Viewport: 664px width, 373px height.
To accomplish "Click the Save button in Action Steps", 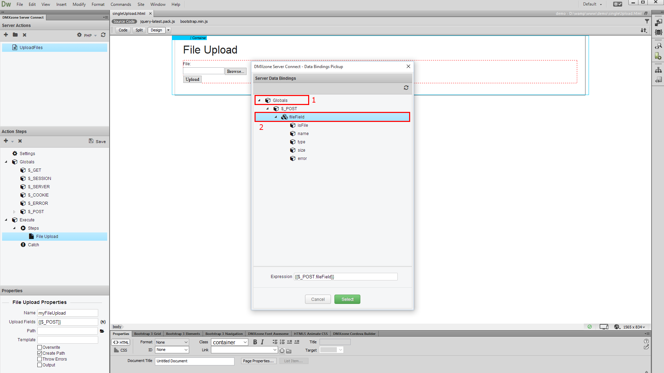I will click(x=97, y=141).
